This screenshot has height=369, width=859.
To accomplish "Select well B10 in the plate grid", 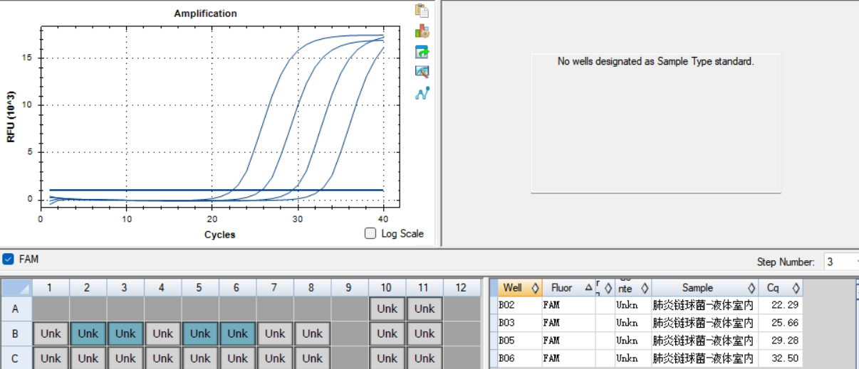I will 387,333.
